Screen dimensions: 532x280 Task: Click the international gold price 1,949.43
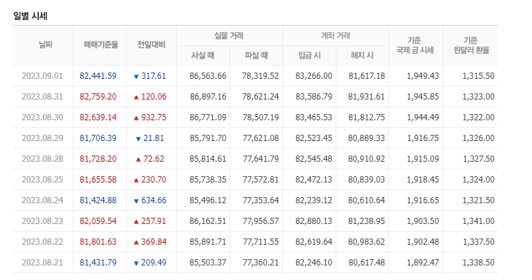tap(423, 76)
